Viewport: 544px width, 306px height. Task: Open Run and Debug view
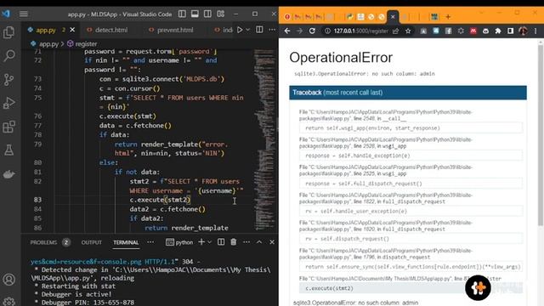click(x=9, y=103)
